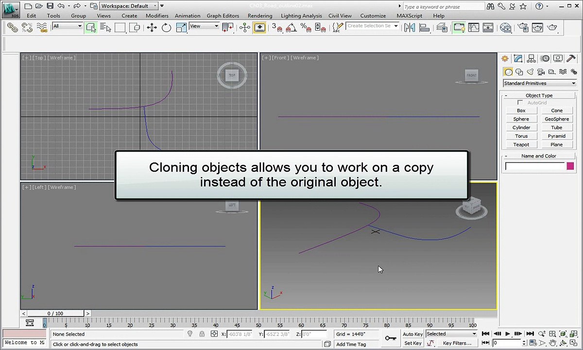The image size is (583, 350).
Task: Click the magenta object color swatch
Action: (x=570, y=166)
